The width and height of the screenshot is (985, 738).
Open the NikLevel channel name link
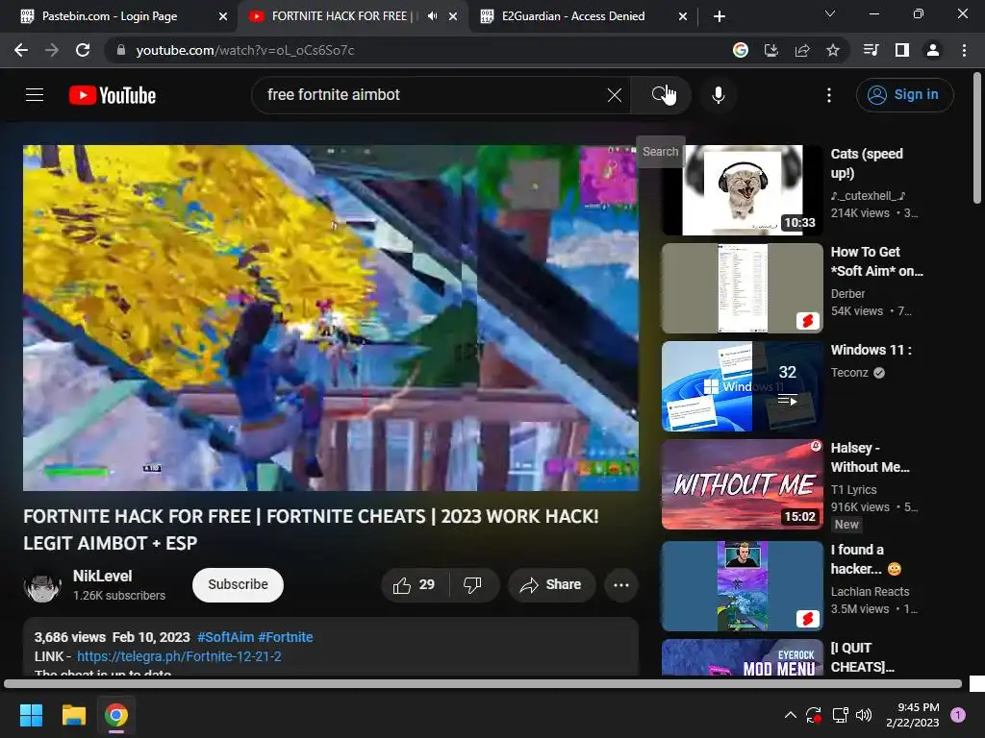(x=102, y=576)
